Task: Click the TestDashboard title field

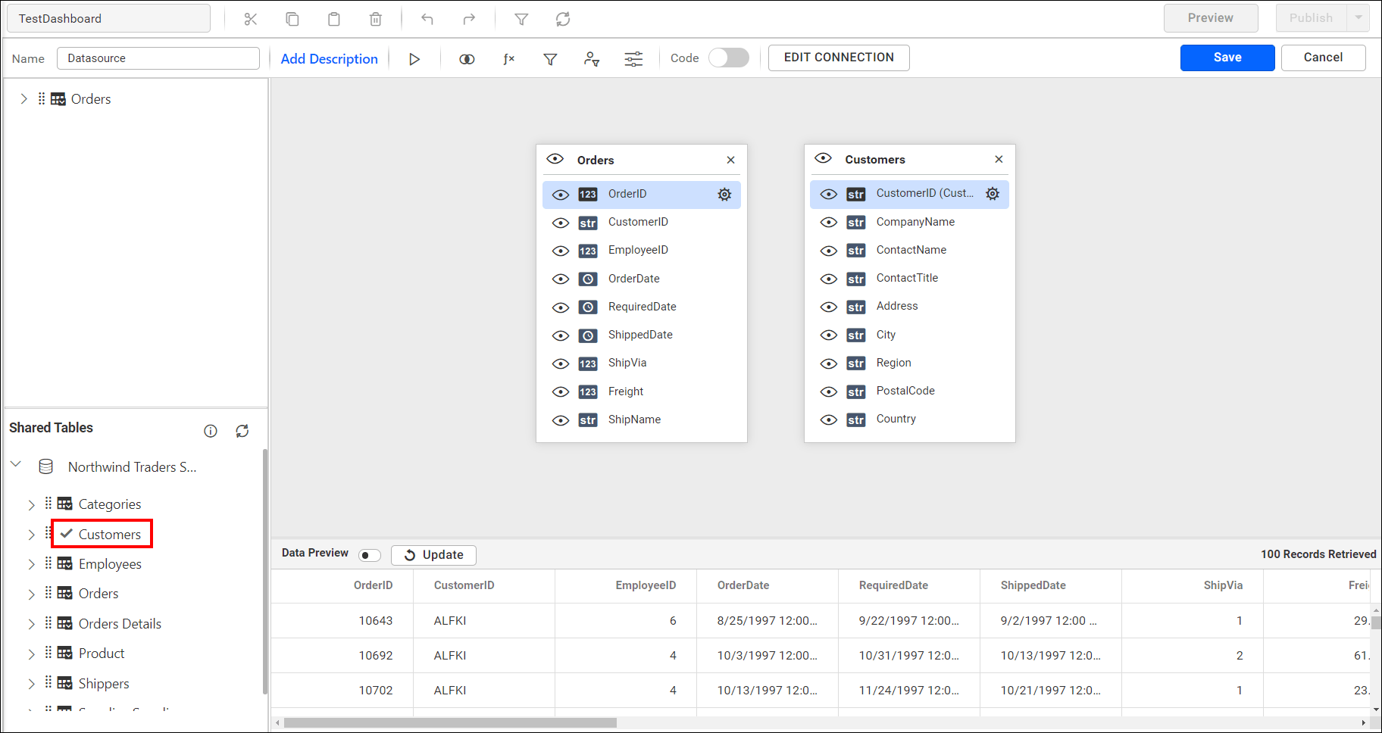Action: point(108,18)
